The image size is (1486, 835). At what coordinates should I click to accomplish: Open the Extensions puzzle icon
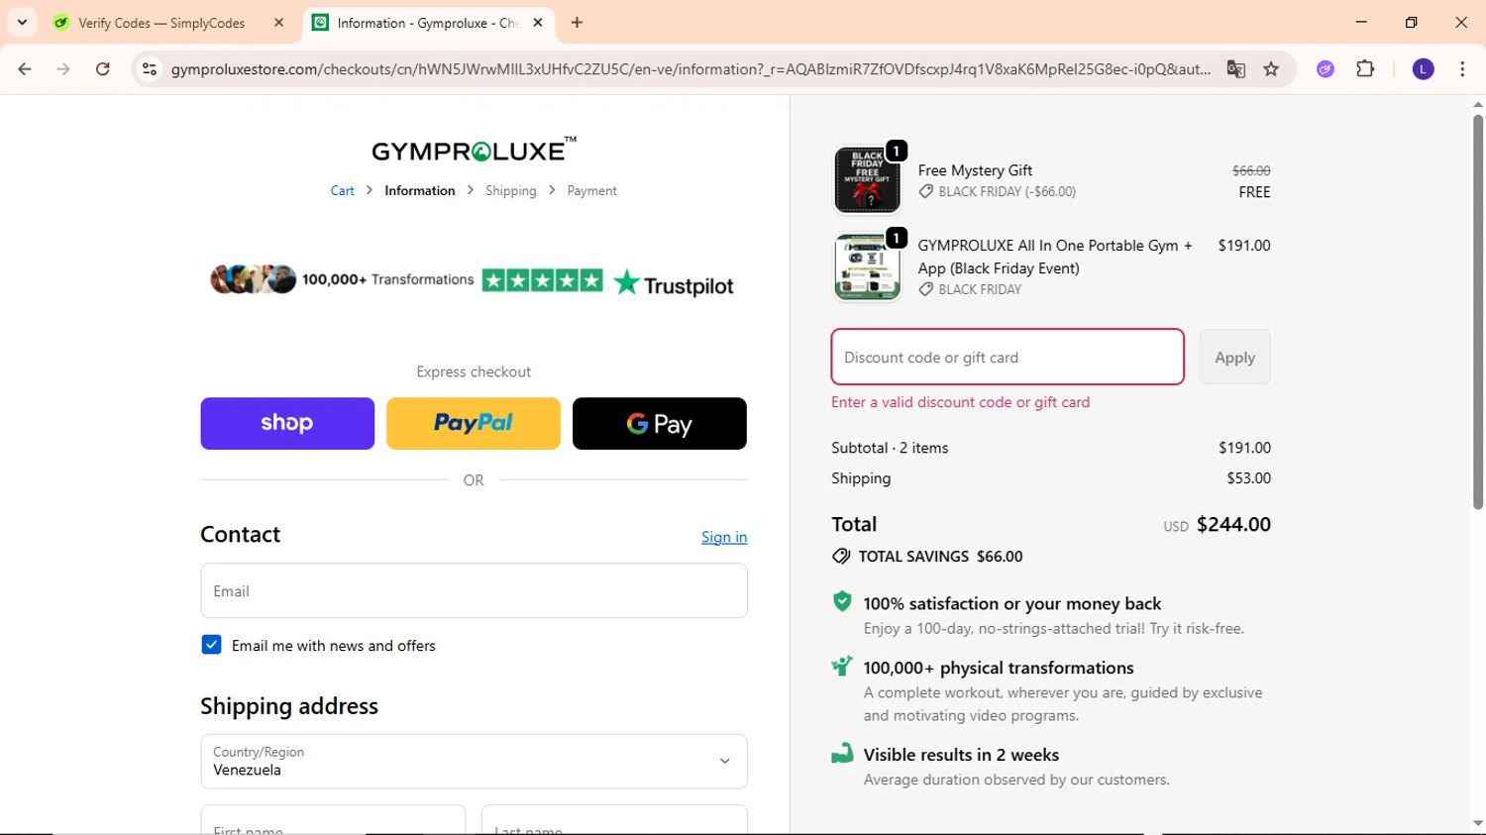pos(1365,69)
